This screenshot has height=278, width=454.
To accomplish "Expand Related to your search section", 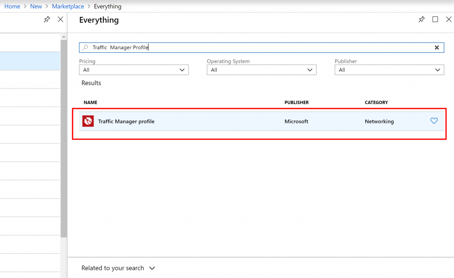I will 118,268.
